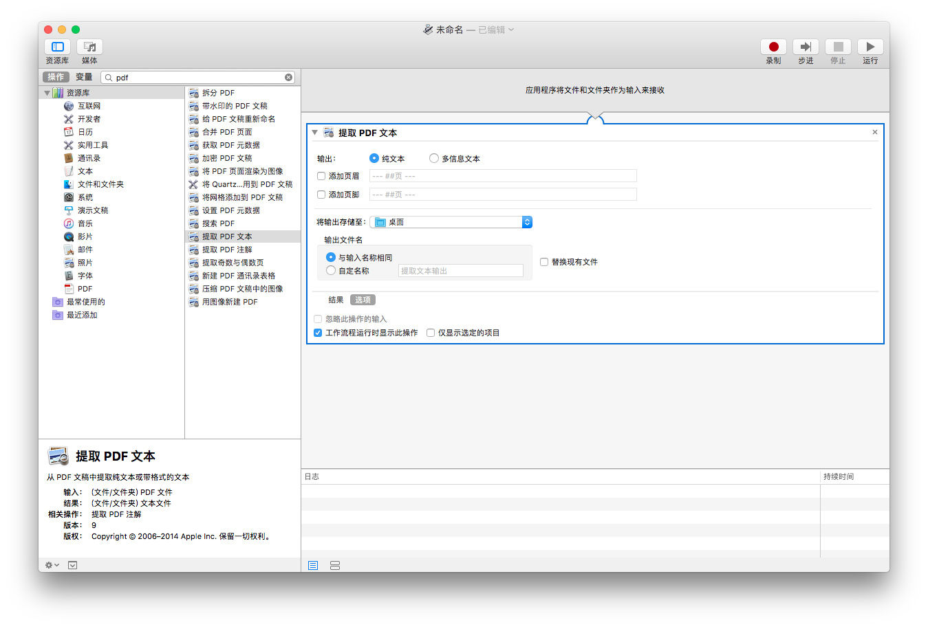Toggle description panel visibility button
Screen dimensions: 928x627
[x=72, y=565]
